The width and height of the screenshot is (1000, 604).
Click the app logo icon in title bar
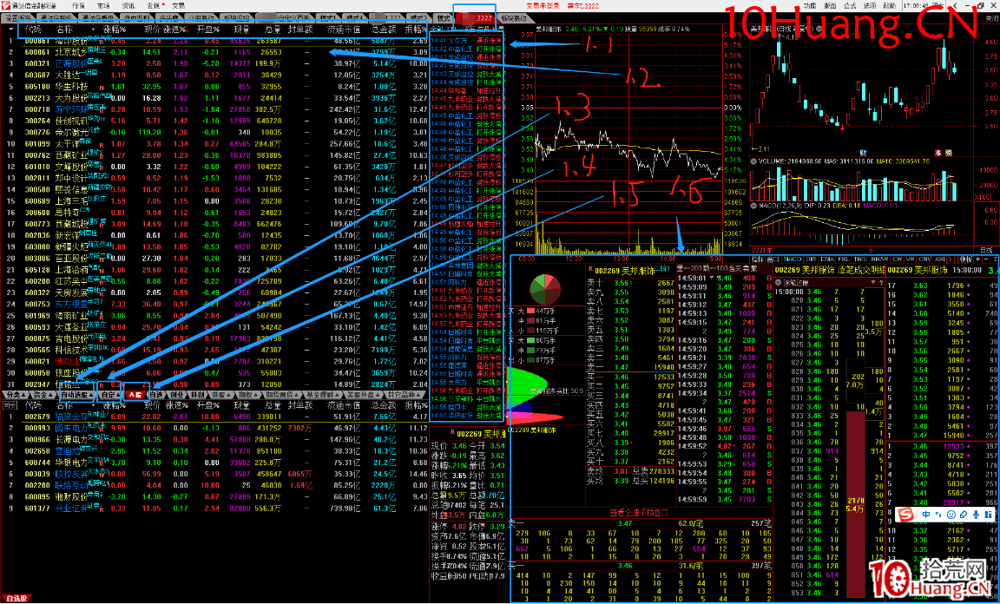pos(6,5)
